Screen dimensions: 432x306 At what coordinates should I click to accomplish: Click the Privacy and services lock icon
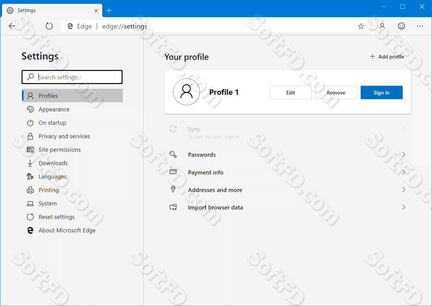coord(30,136)
